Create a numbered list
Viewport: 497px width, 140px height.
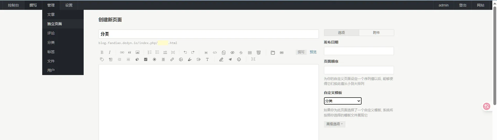click(150, 52)
